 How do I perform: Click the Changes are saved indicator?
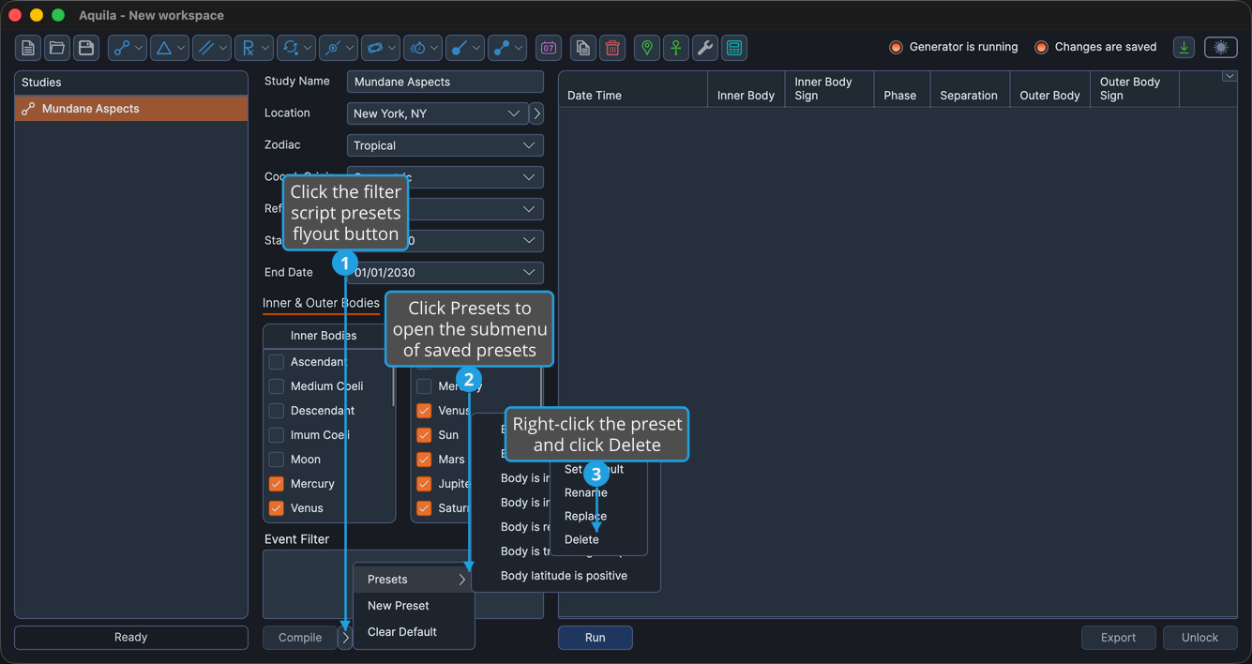point(1095,47)
